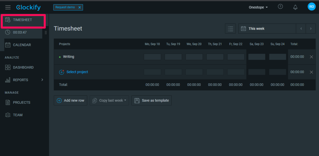Click Add new row button

pyautogui.click(x=70, y=100)
